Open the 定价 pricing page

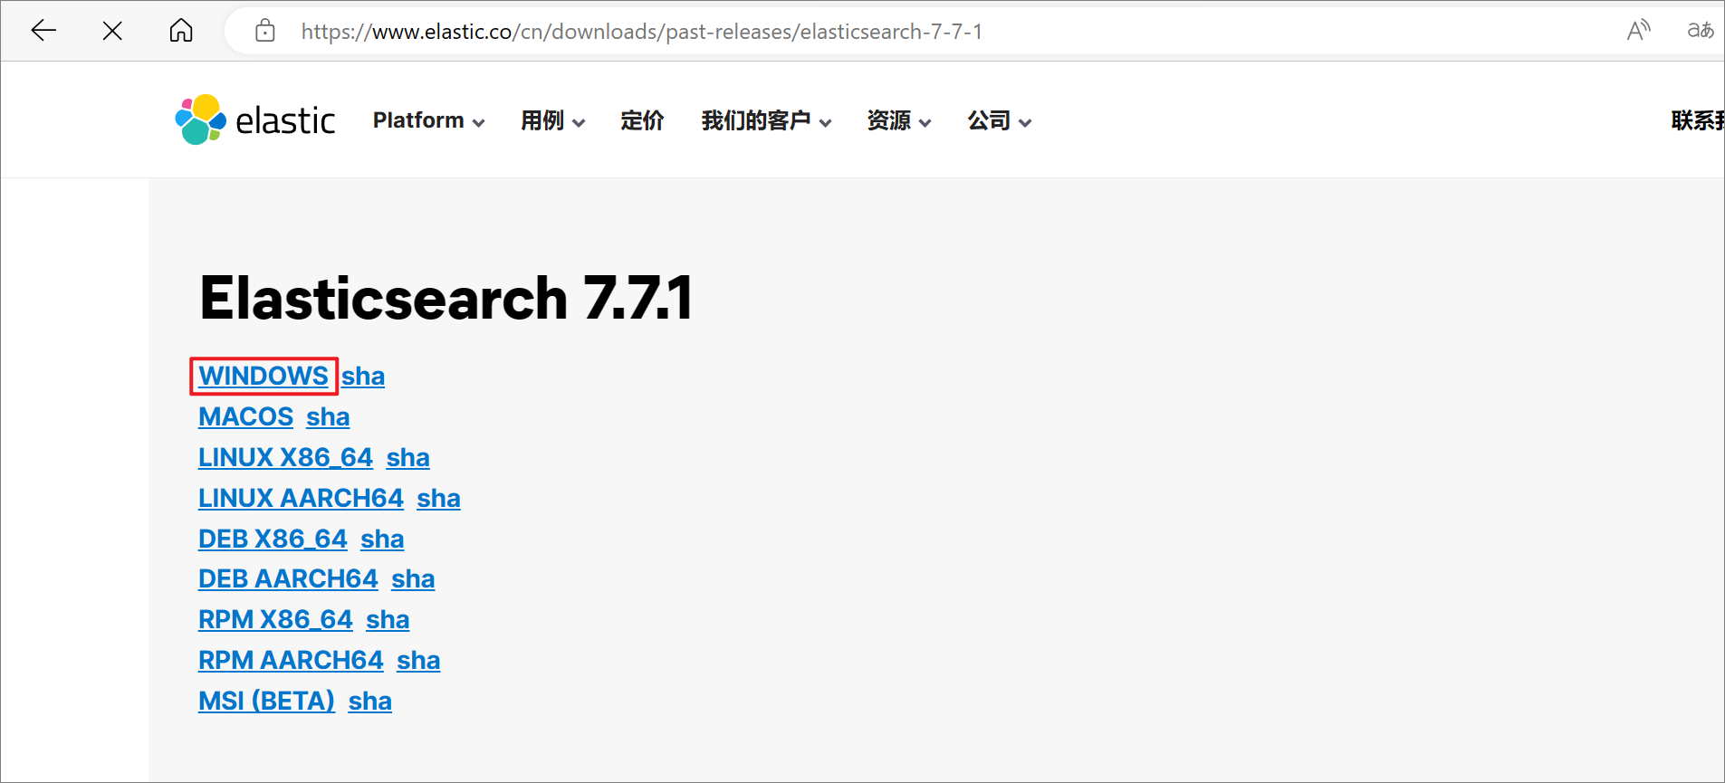click(x=642, y=120)
